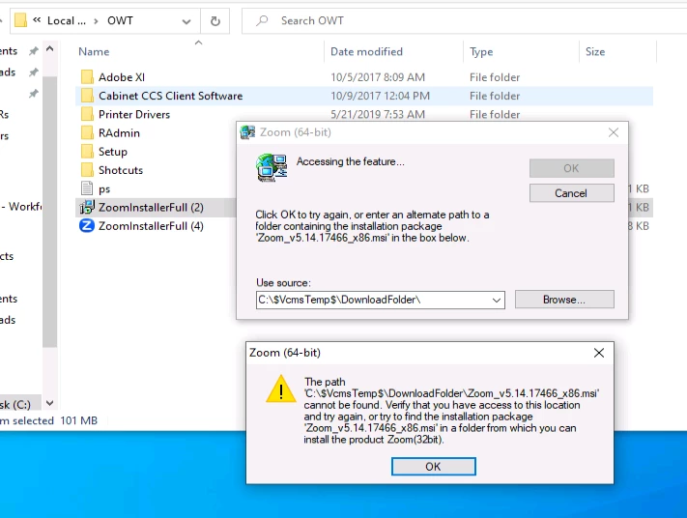The height and width of the screenshot is (518, 687).
Task: Select the Setup folder name
Action: 113,152
